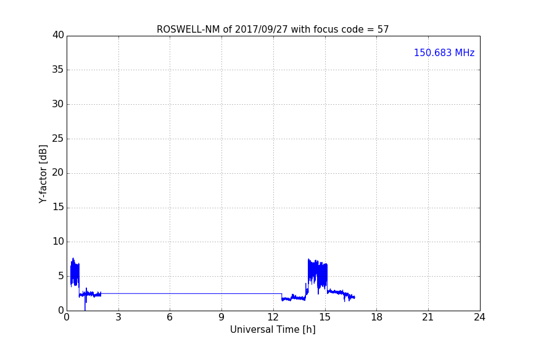Click the x-axis tick label '6'

[170, 317]
